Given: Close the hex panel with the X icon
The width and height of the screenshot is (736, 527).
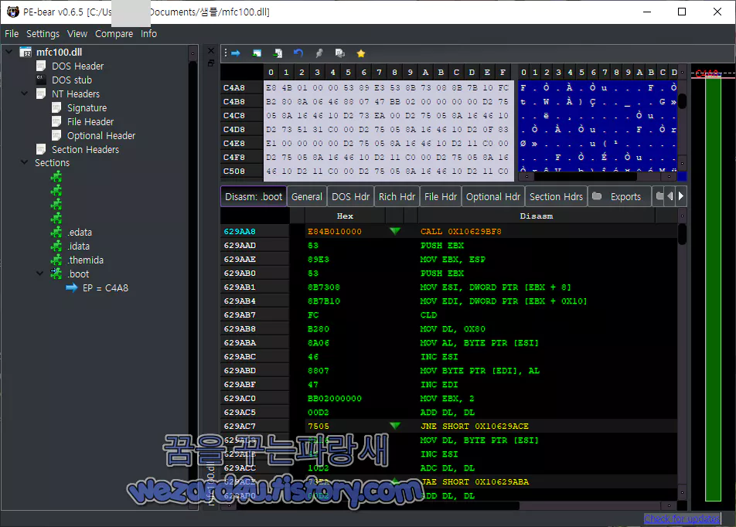Looking at the screenshot, I should pos(211,51).
